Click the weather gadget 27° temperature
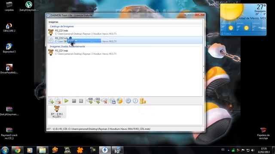 tap(261, 7)
